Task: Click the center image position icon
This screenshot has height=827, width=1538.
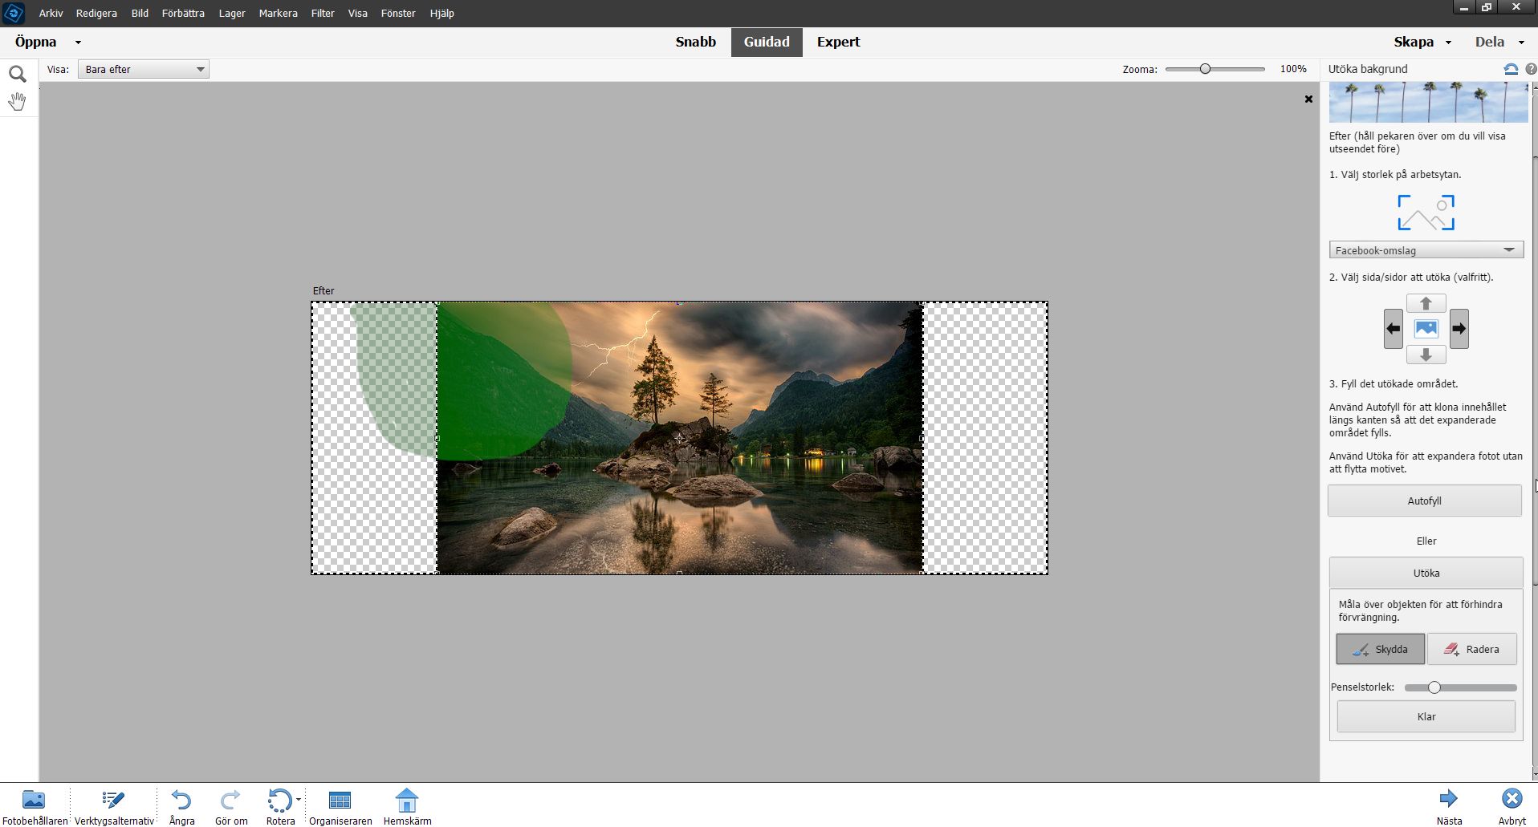Action: point(1426,329)
